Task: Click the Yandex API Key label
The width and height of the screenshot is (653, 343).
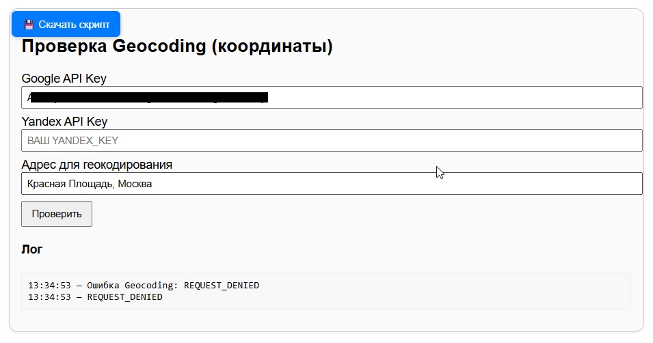Action: click(x=65, y=122)
